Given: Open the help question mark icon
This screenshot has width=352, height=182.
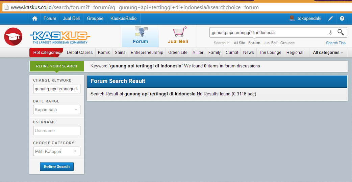Looking at the screenshot, I should (342, 18).
